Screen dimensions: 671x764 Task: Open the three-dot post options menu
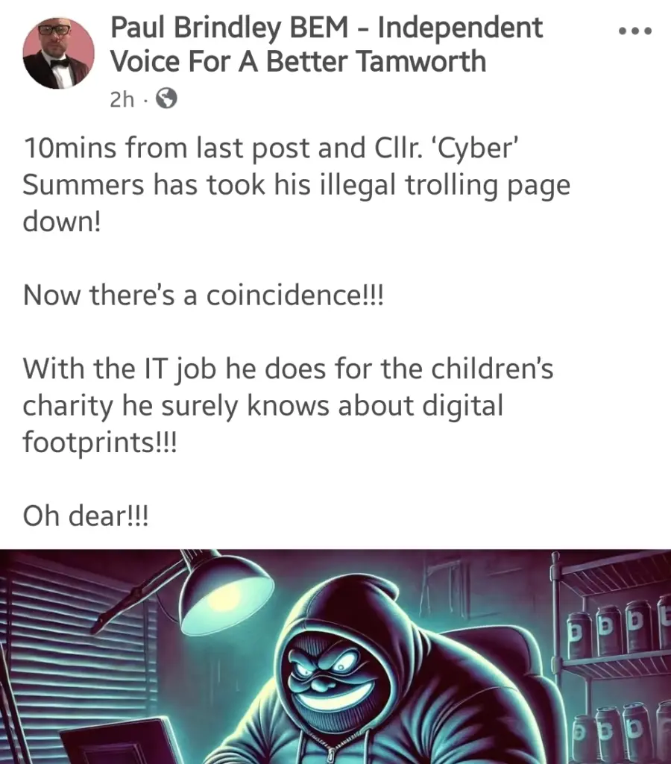click(634, 31)
